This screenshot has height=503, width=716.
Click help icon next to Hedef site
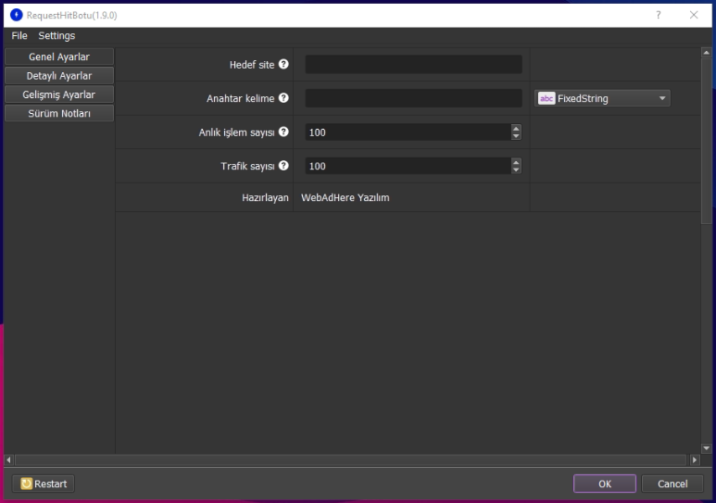[x=283, y=65]
